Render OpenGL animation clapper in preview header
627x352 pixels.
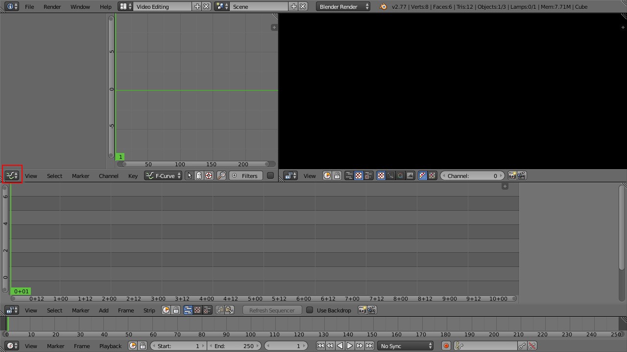(522, 176)
